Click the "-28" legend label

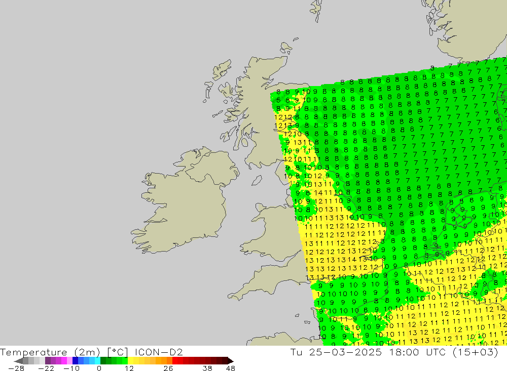(16, 368)
